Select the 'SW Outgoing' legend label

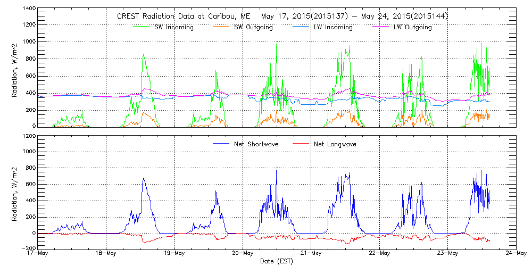click(253, 27)
